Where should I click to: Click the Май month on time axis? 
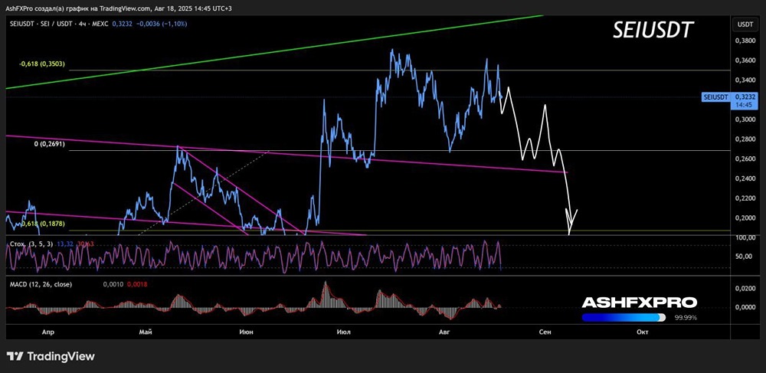[145, 332]
